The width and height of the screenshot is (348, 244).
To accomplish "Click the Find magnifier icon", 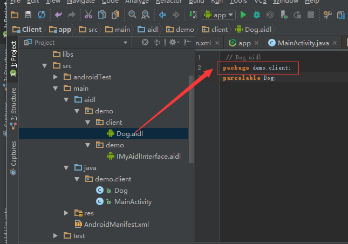I will [132, 15].
